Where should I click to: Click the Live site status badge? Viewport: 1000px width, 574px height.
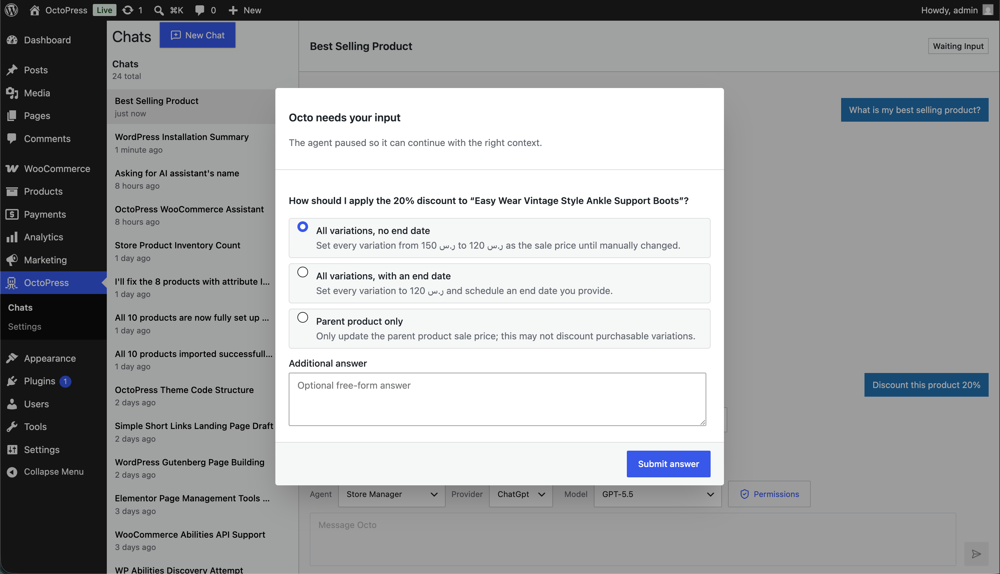point(104,10)
